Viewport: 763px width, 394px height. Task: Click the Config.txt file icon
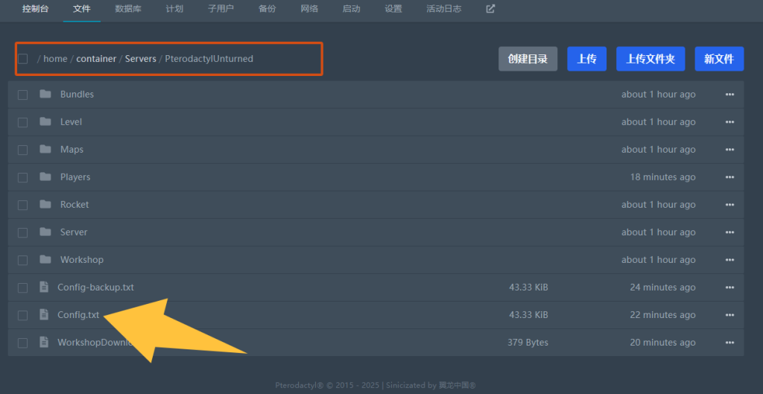click(44, 315)
